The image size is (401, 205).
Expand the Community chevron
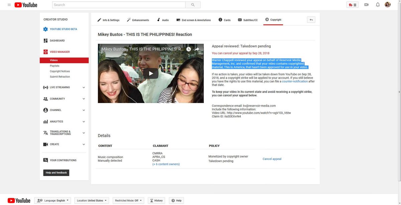(x=84, y=99)
